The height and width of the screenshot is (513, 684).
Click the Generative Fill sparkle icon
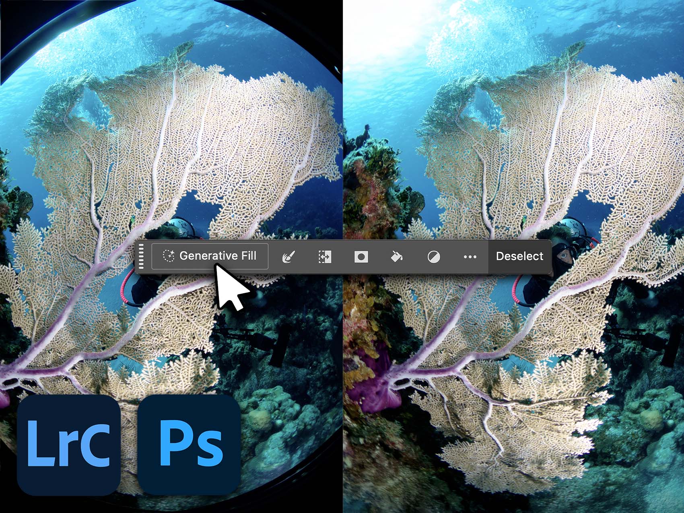pyautogui.click(x=168, y=256)
